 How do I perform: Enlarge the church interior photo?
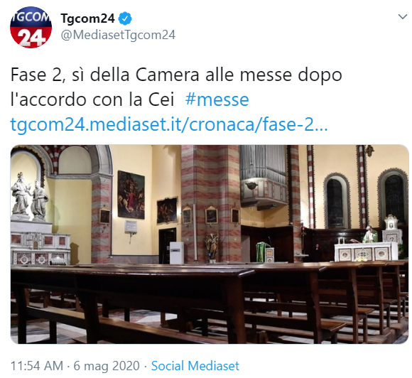tap(210, 244)
